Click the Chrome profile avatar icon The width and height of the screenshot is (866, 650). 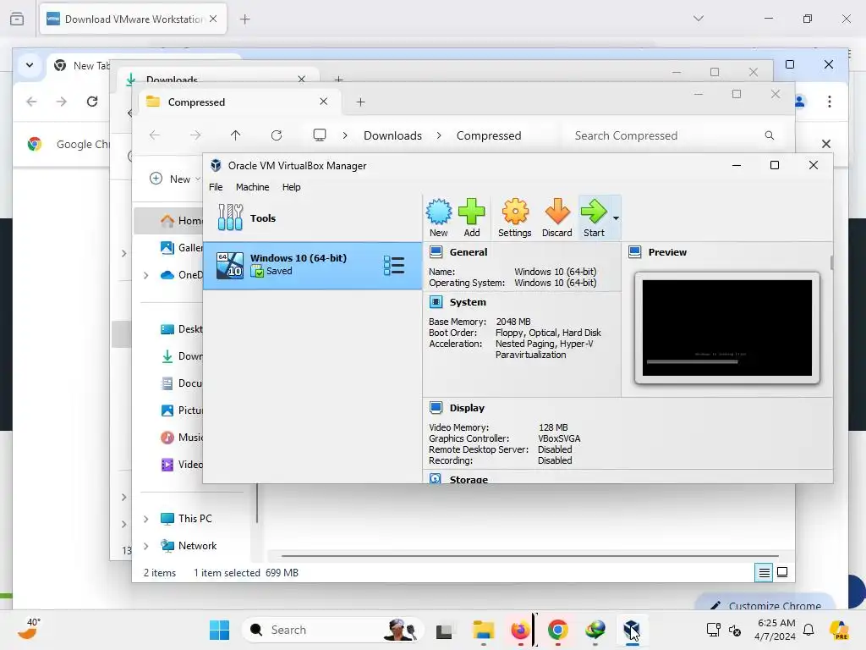pyautogui.click(x=799, y=102)
